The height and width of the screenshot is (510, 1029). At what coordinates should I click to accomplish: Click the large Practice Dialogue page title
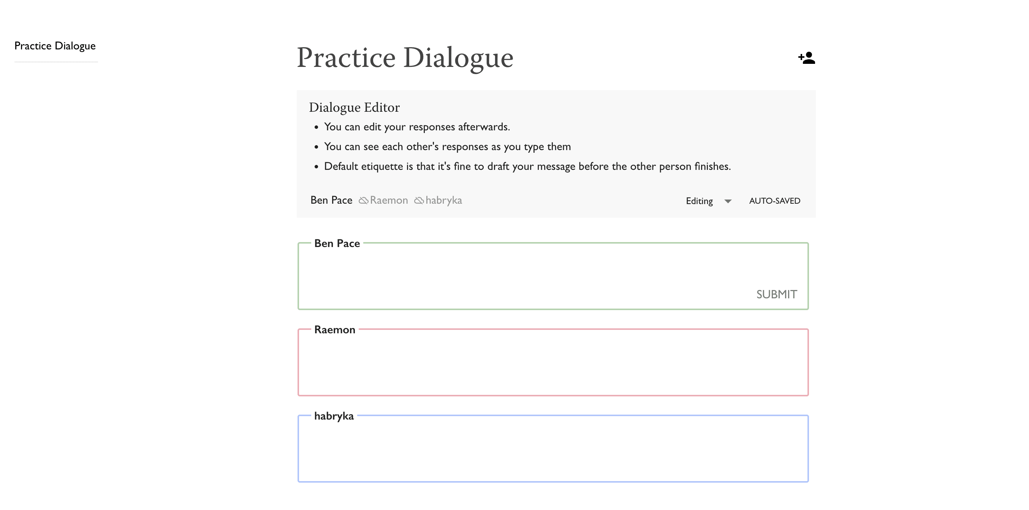pyautogui.click(x=404, y=58)
